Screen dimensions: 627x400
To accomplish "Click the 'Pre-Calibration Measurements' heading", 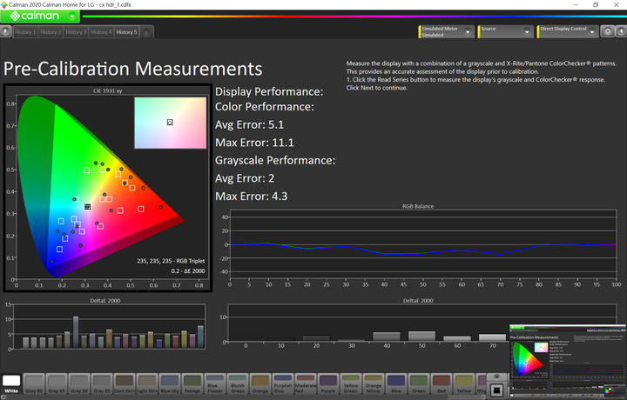I will click(132, 69).
